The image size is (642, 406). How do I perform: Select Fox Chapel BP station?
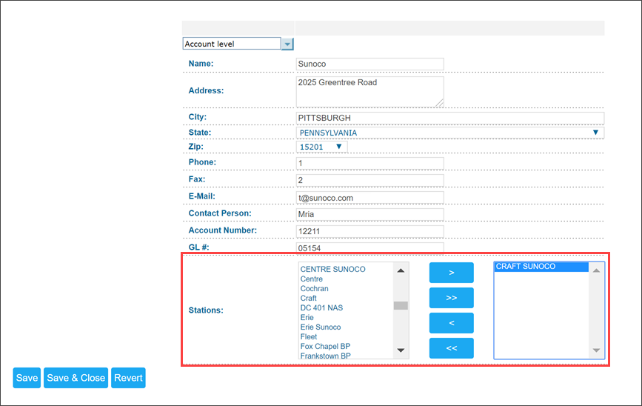point(326,346)
